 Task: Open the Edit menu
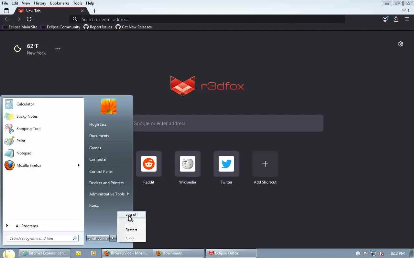click(x=15, y=3)
